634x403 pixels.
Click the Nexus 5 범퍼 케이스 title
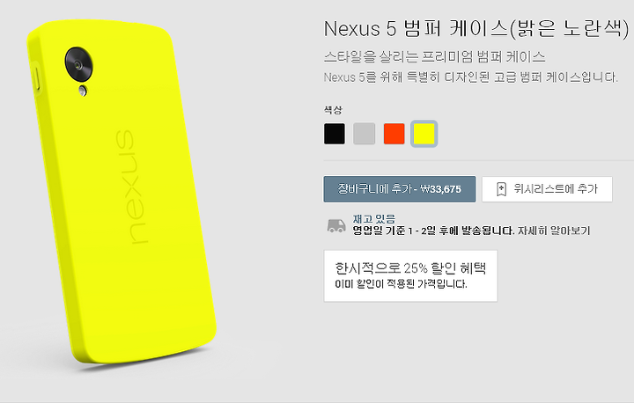[475, 29]
